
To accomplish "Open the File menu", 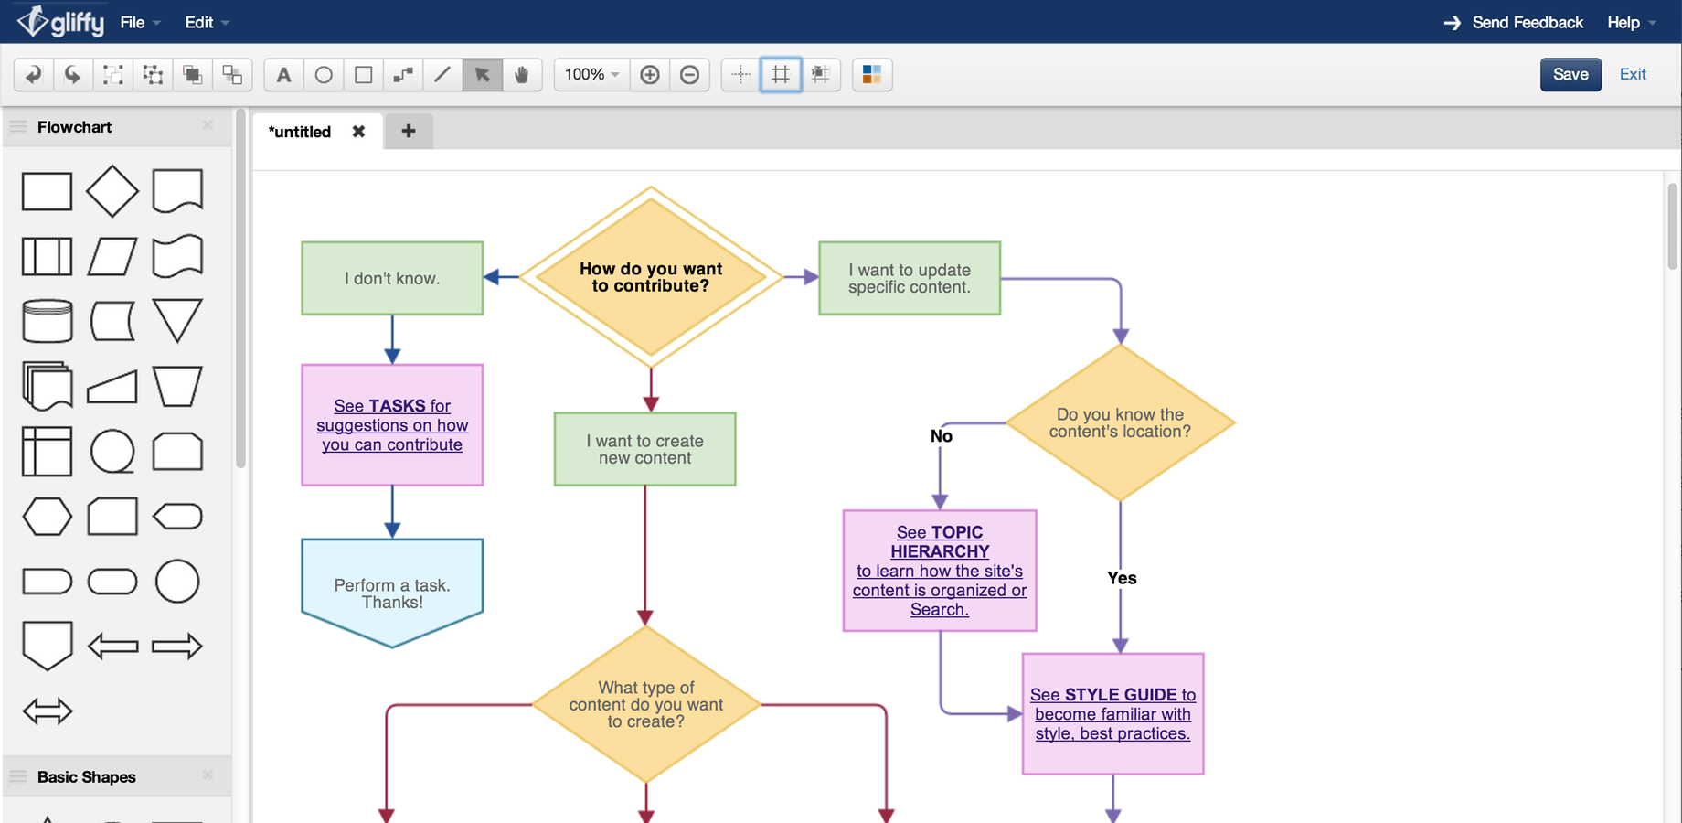I will 140,23.
